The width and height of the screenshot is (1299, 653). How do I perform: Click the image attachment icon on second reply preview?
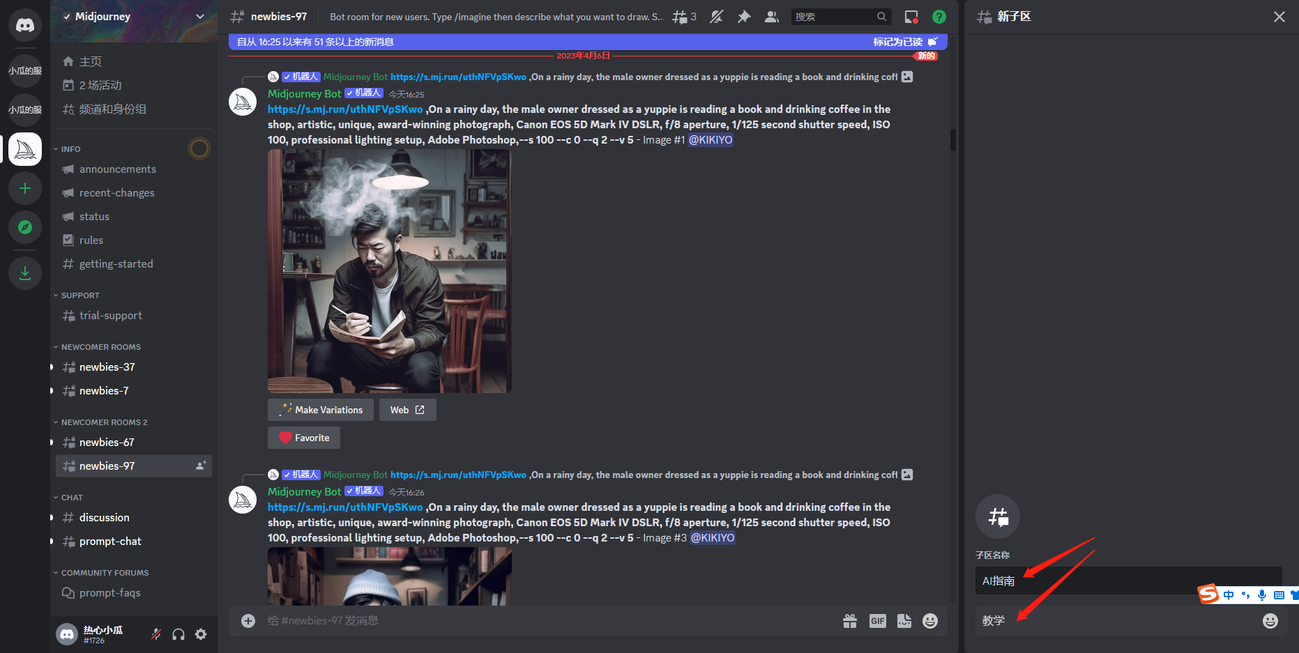pyautogui.click(x=907, y=475)
